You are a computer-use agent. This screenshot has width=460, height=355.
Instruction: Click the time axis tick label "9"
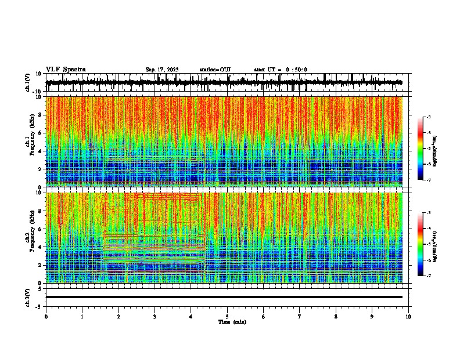(x=372, y=317)
